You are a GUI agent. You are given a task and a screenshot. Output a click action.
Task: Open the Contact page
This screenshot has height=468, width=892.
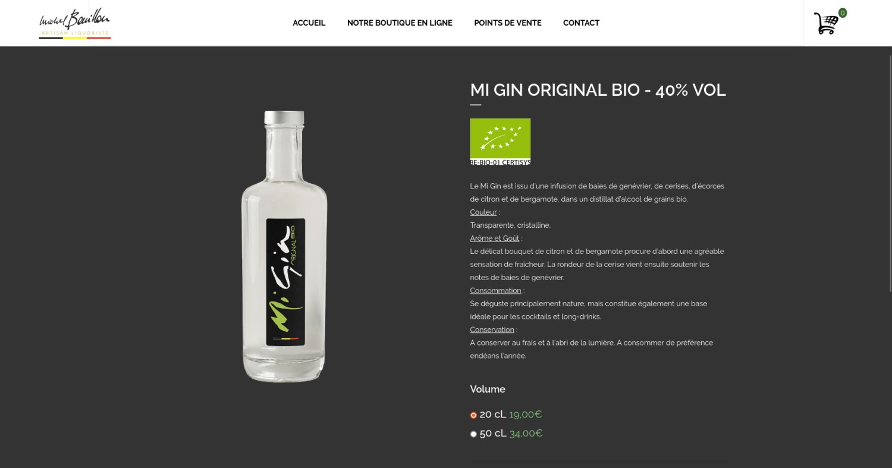point(581,23)
